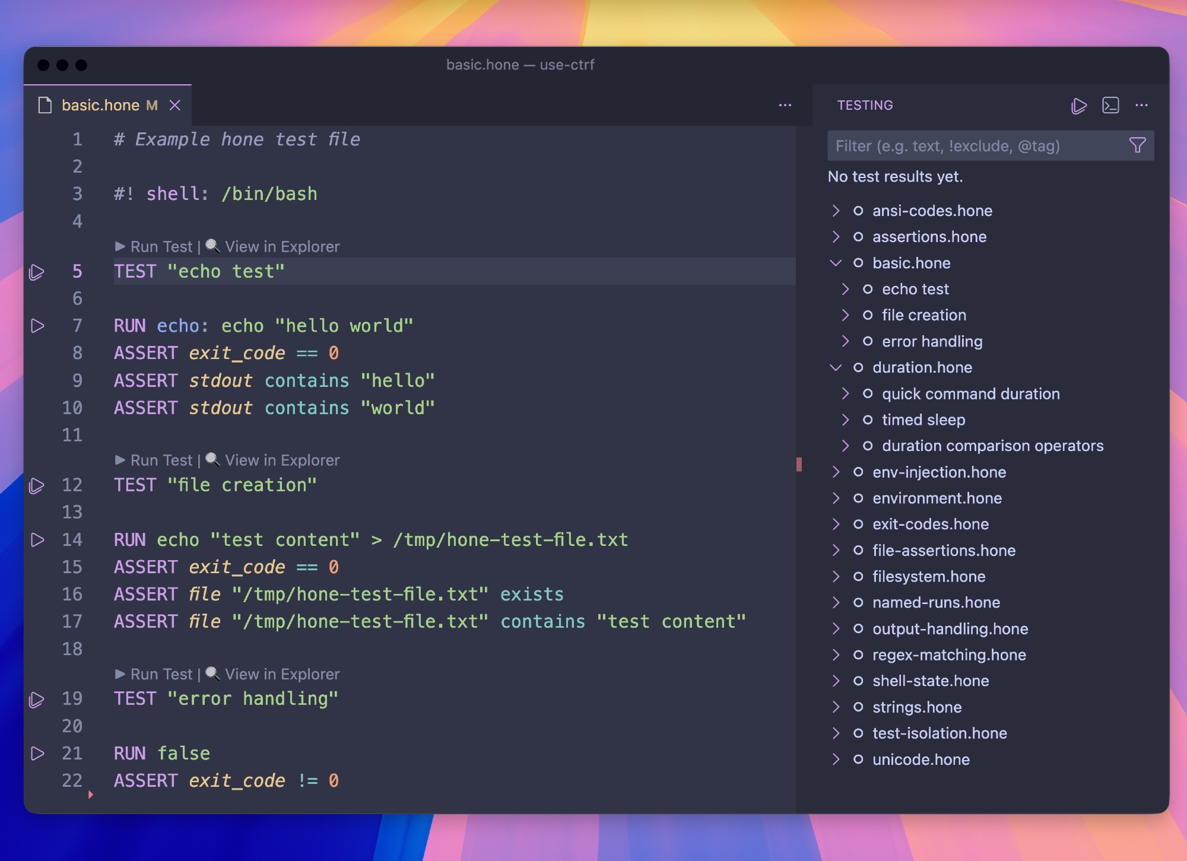Expand ansi-codes.hone in test tree
The height and width of the screenshot is (861, 1187).
point(836,211)
